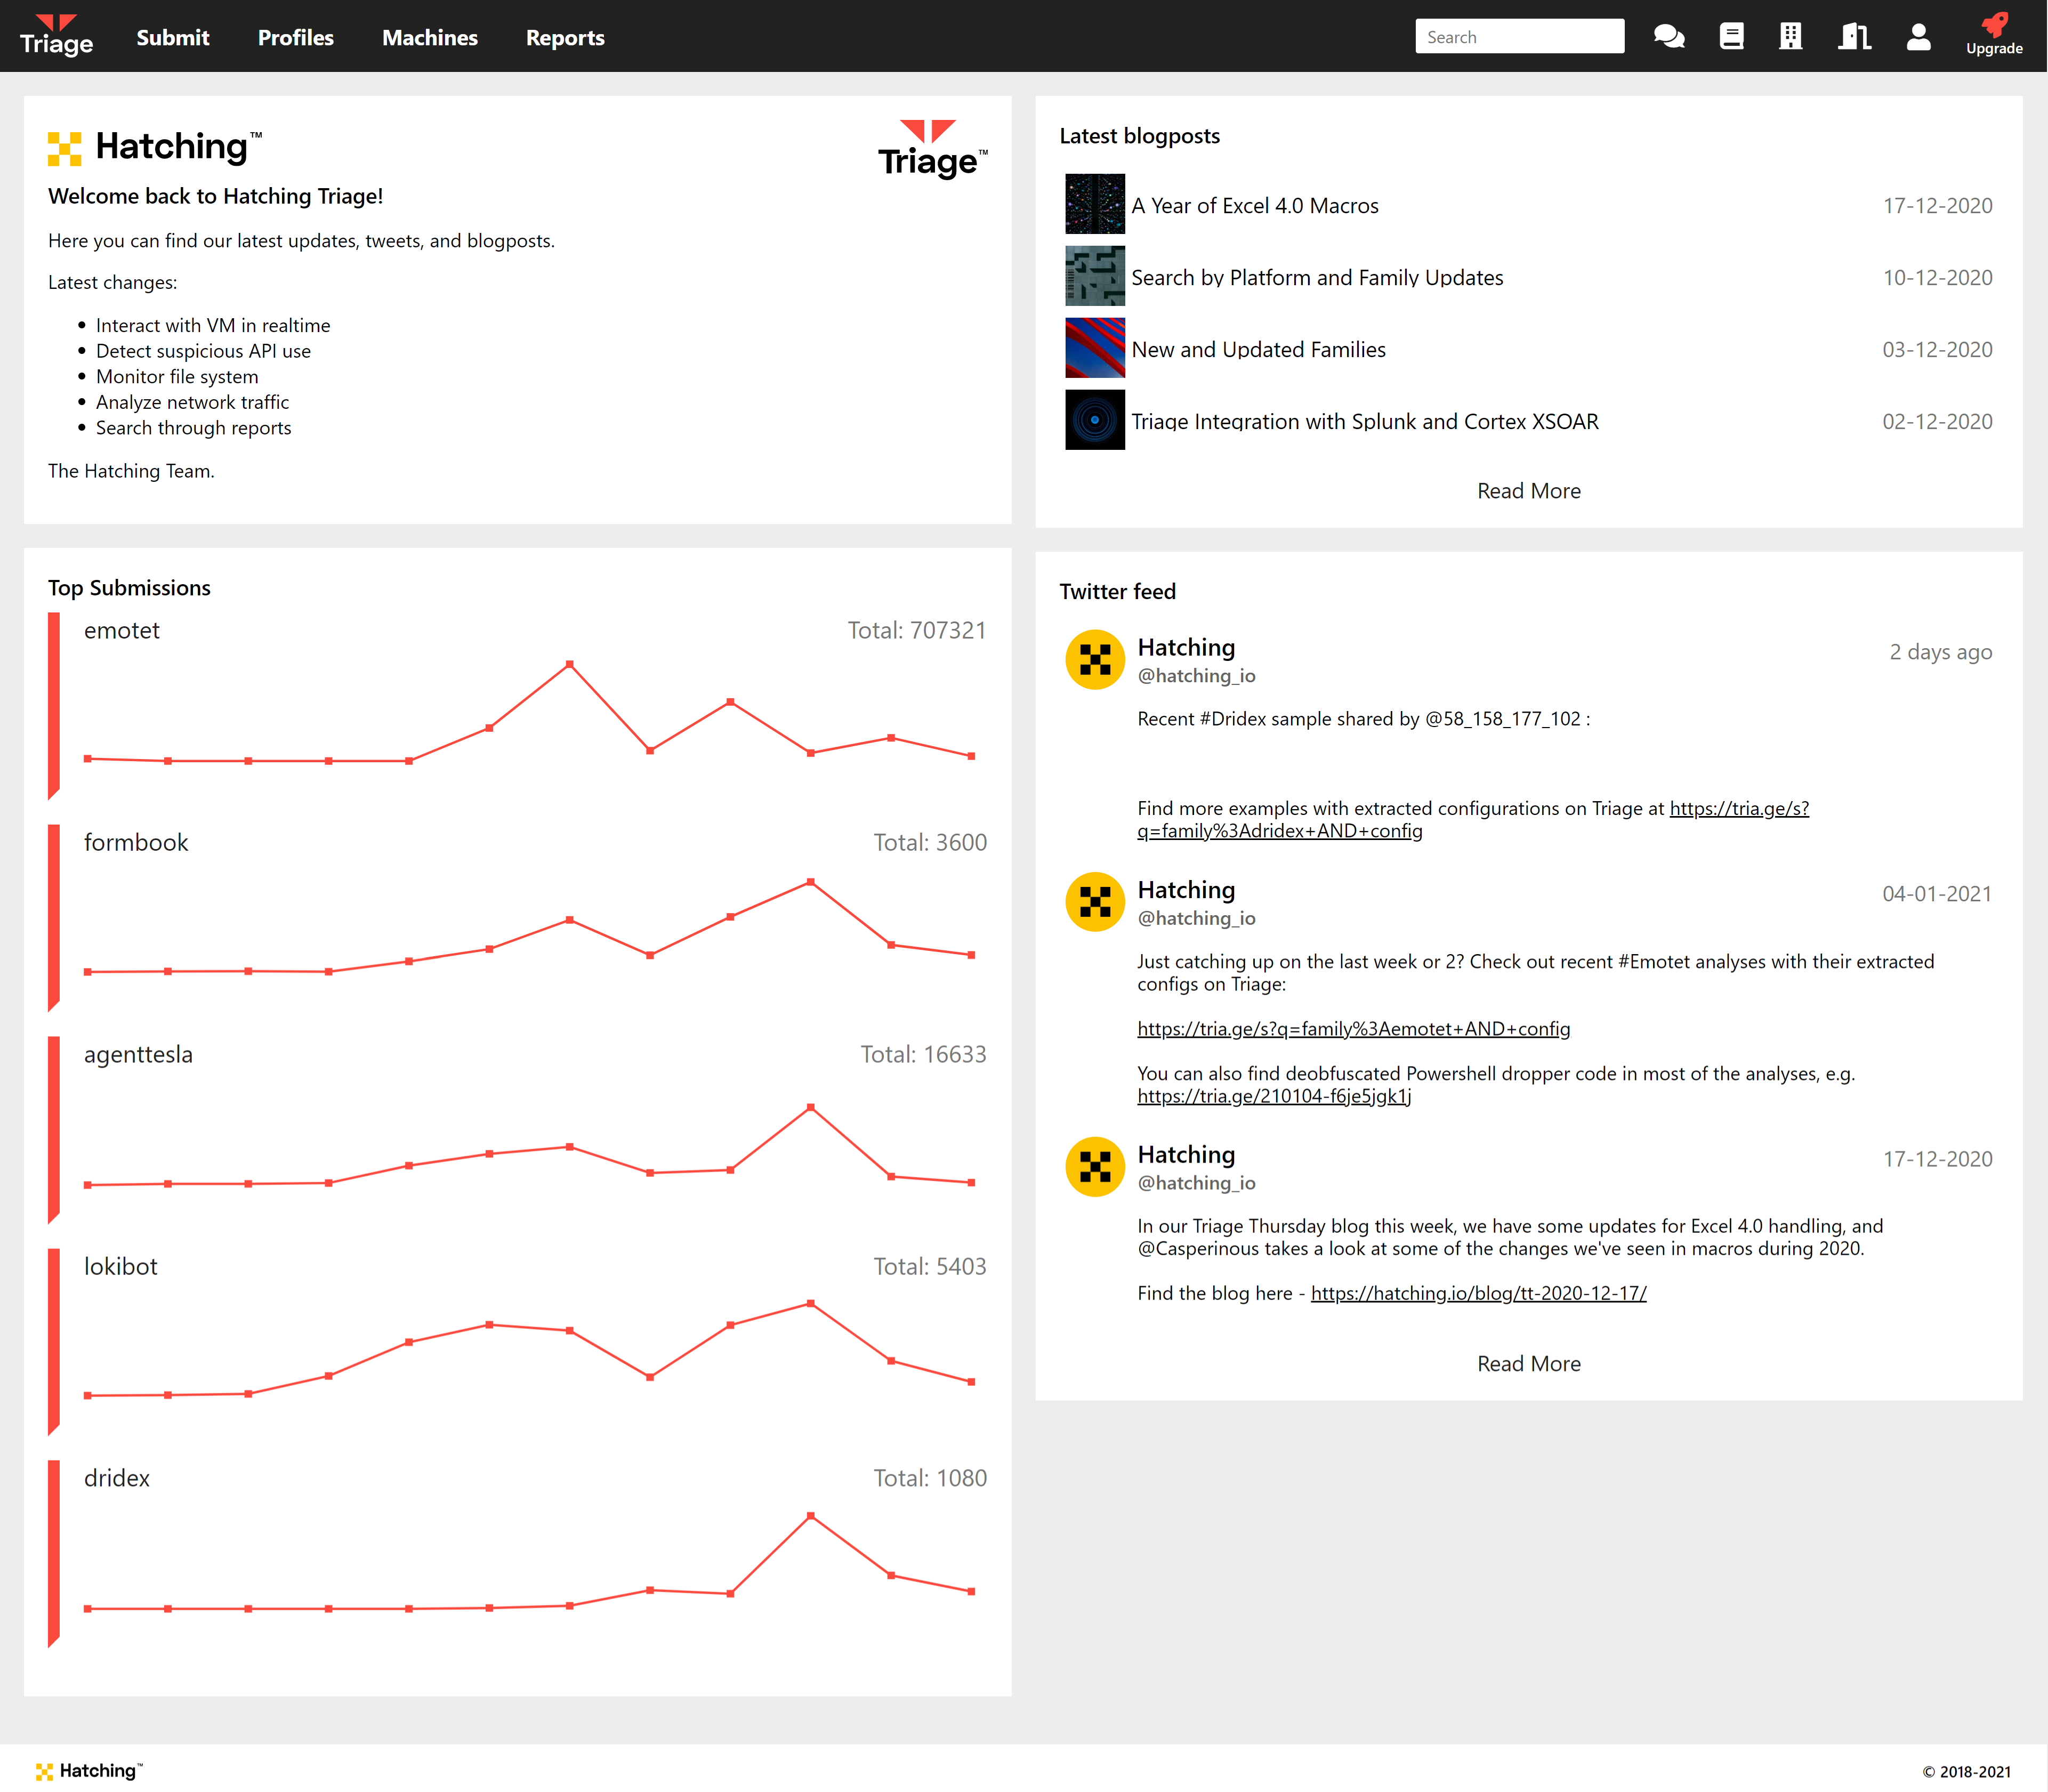Click the peak point on dridex chart
The width and height of the screenshot is (2048, 1792).
tap(811, 1516)
